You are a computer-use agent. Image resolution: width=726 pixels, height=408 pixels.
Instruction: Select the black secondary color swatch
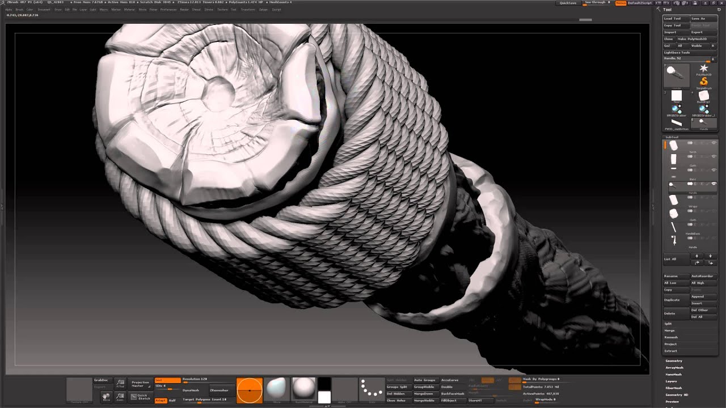(324, 384)
